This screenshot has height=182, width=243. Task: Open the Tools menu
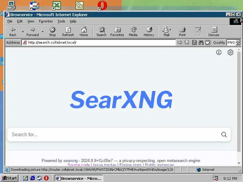pyautogui.click(x=61, y=21)
